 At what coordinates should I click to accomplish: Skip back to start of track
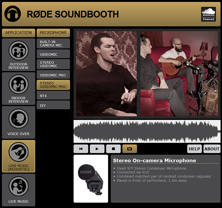(81, 149)
